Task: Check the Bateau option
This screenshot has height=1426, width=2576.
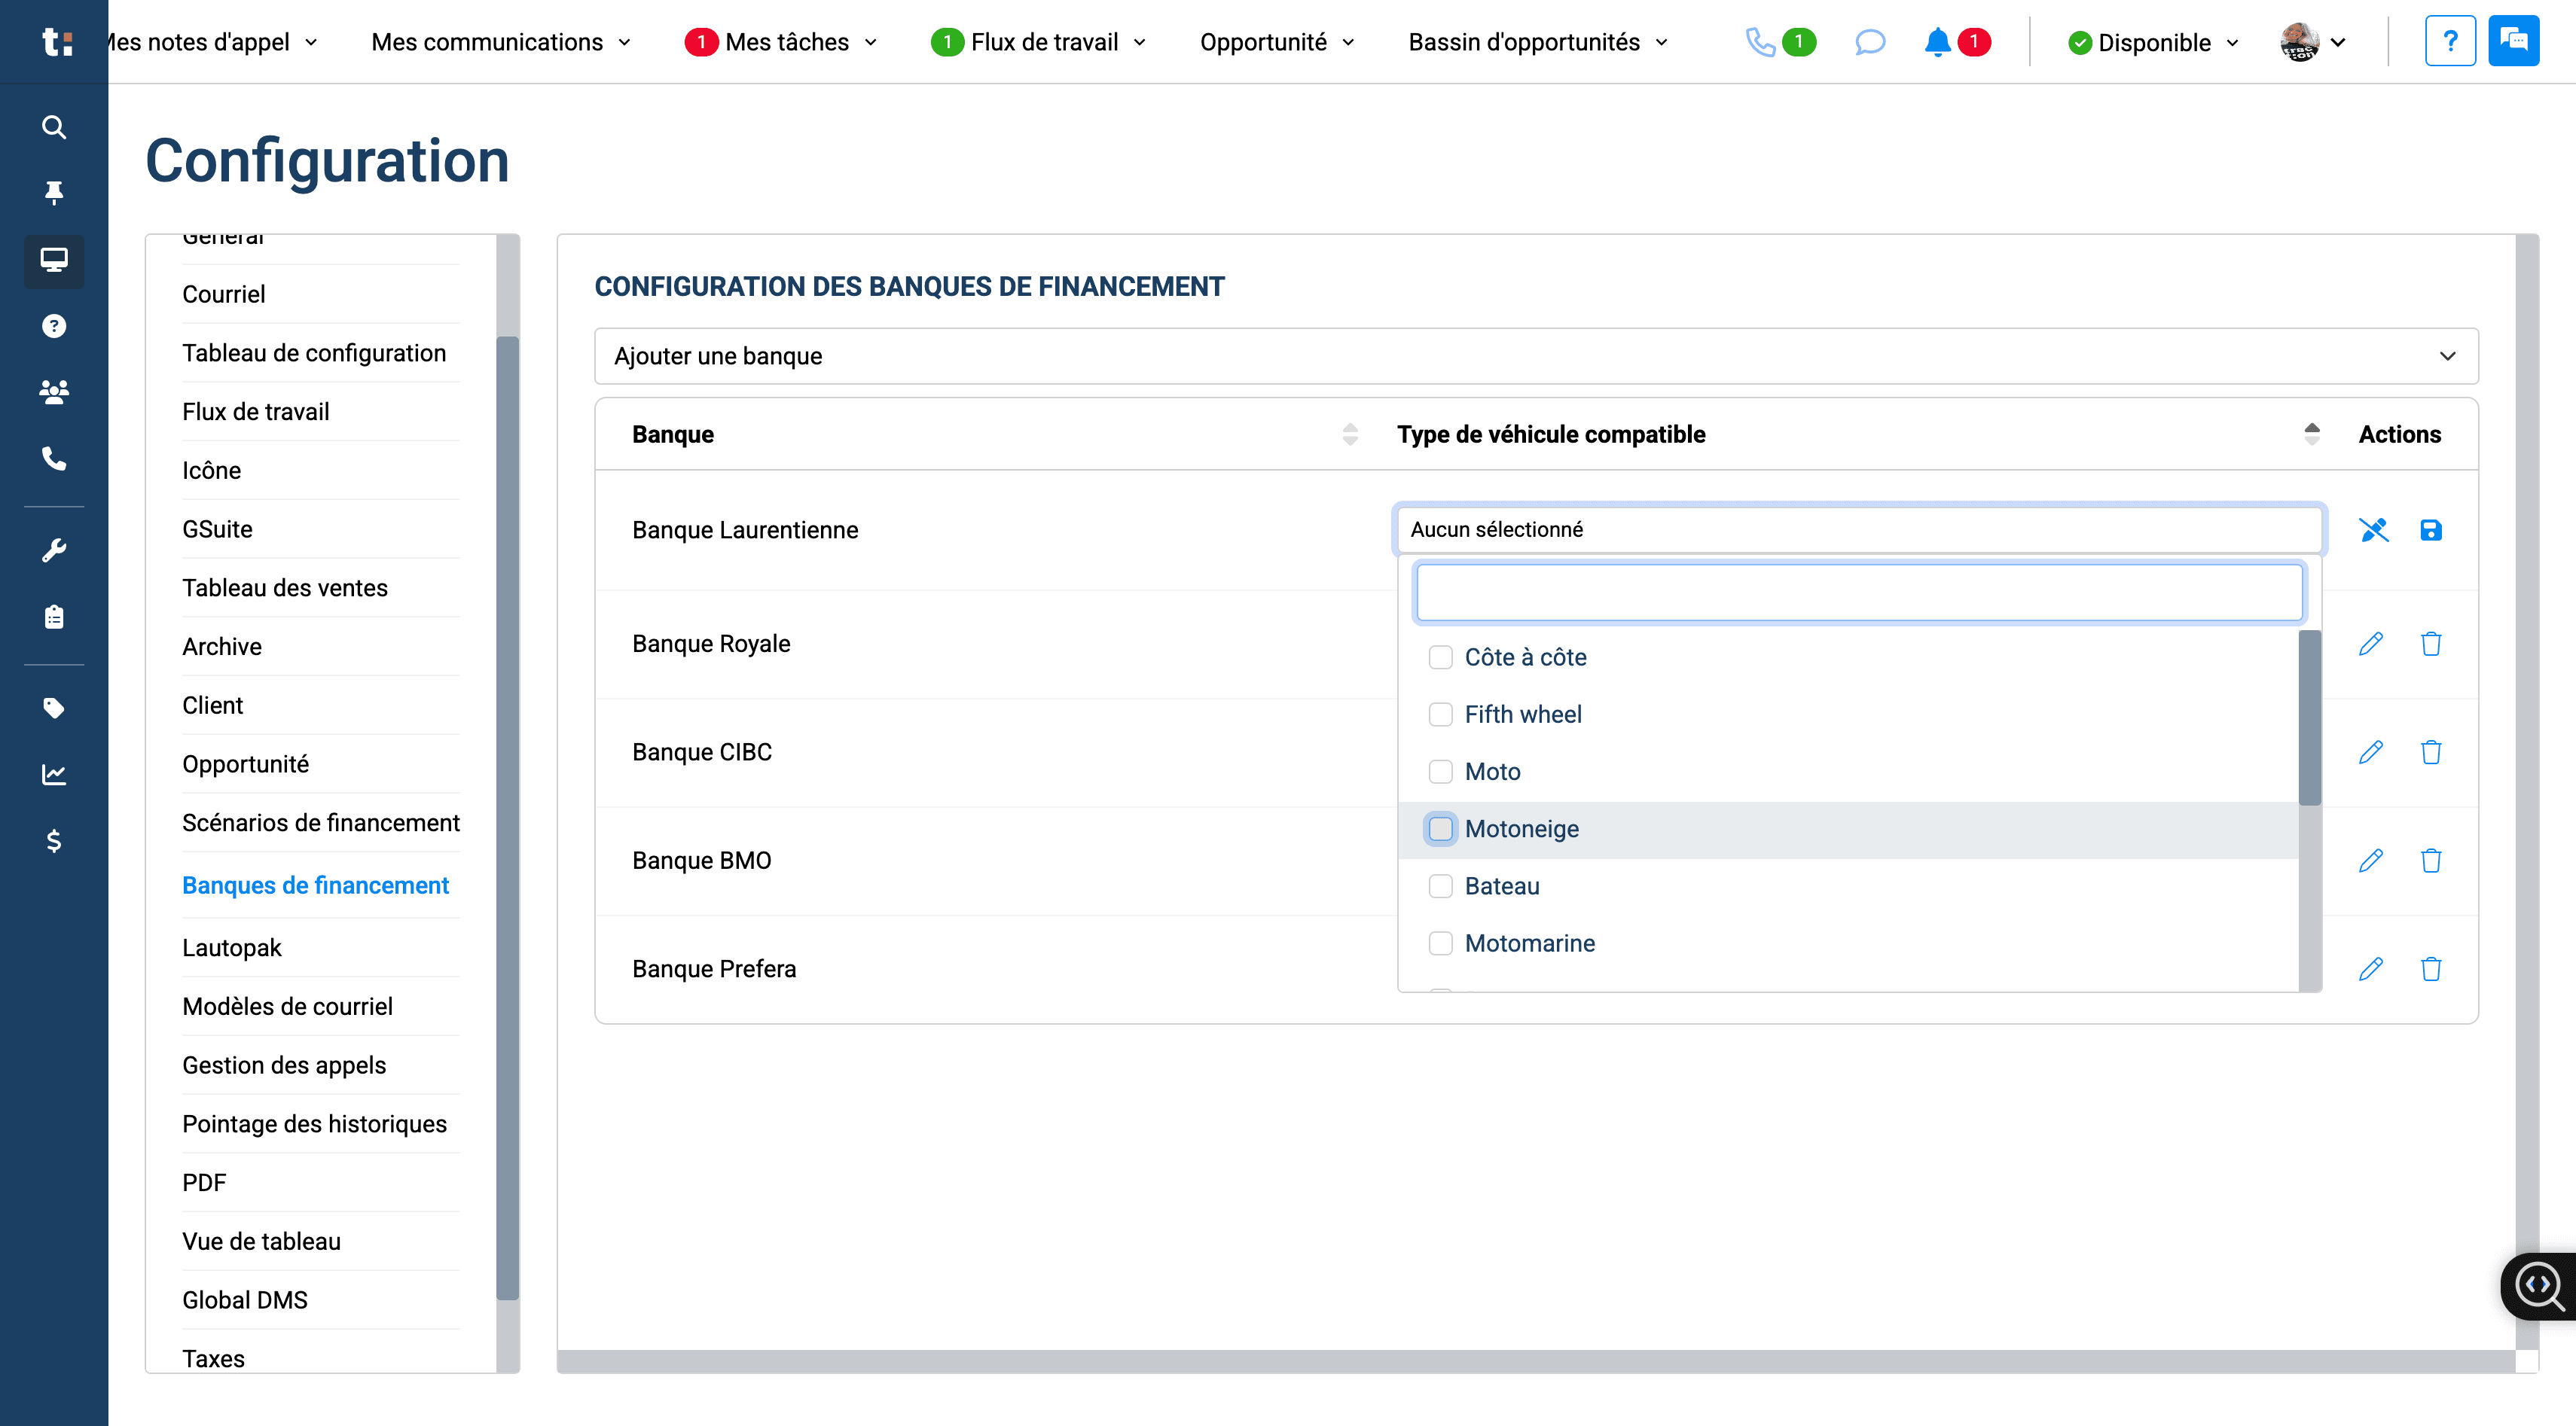Action: point(1440,886)
